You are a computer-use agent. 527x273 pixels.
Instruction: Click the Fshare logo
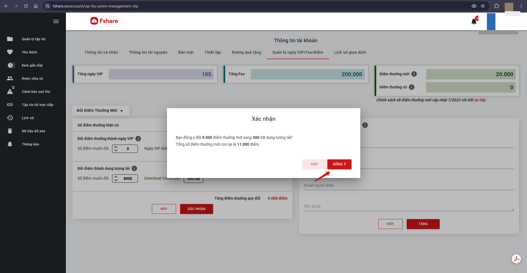pos(104,21)
